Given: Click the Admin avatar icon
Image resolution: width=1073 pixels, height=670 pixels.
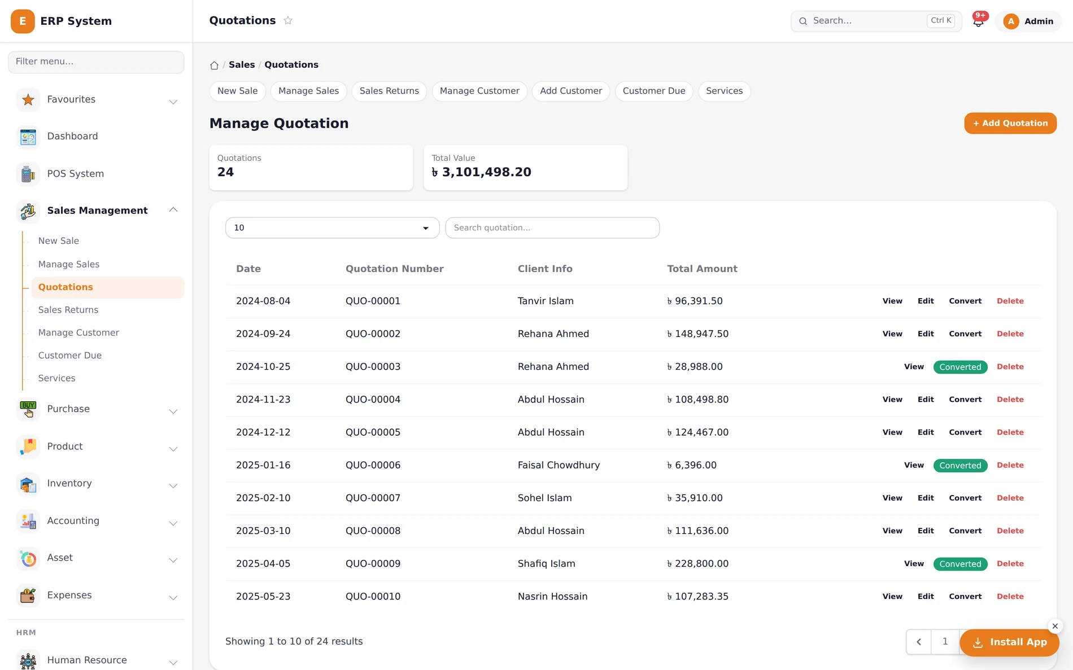Looking at the screenshot, I should click(x=1011, y=21).
